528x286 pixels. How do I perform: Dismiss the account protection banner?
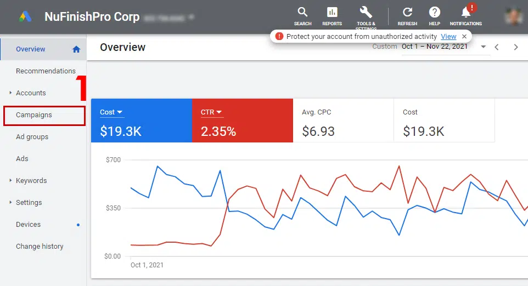464,36
